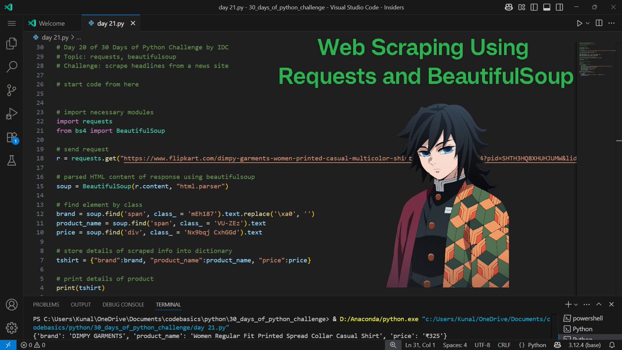Click the tshirt dictionary line

183,260
